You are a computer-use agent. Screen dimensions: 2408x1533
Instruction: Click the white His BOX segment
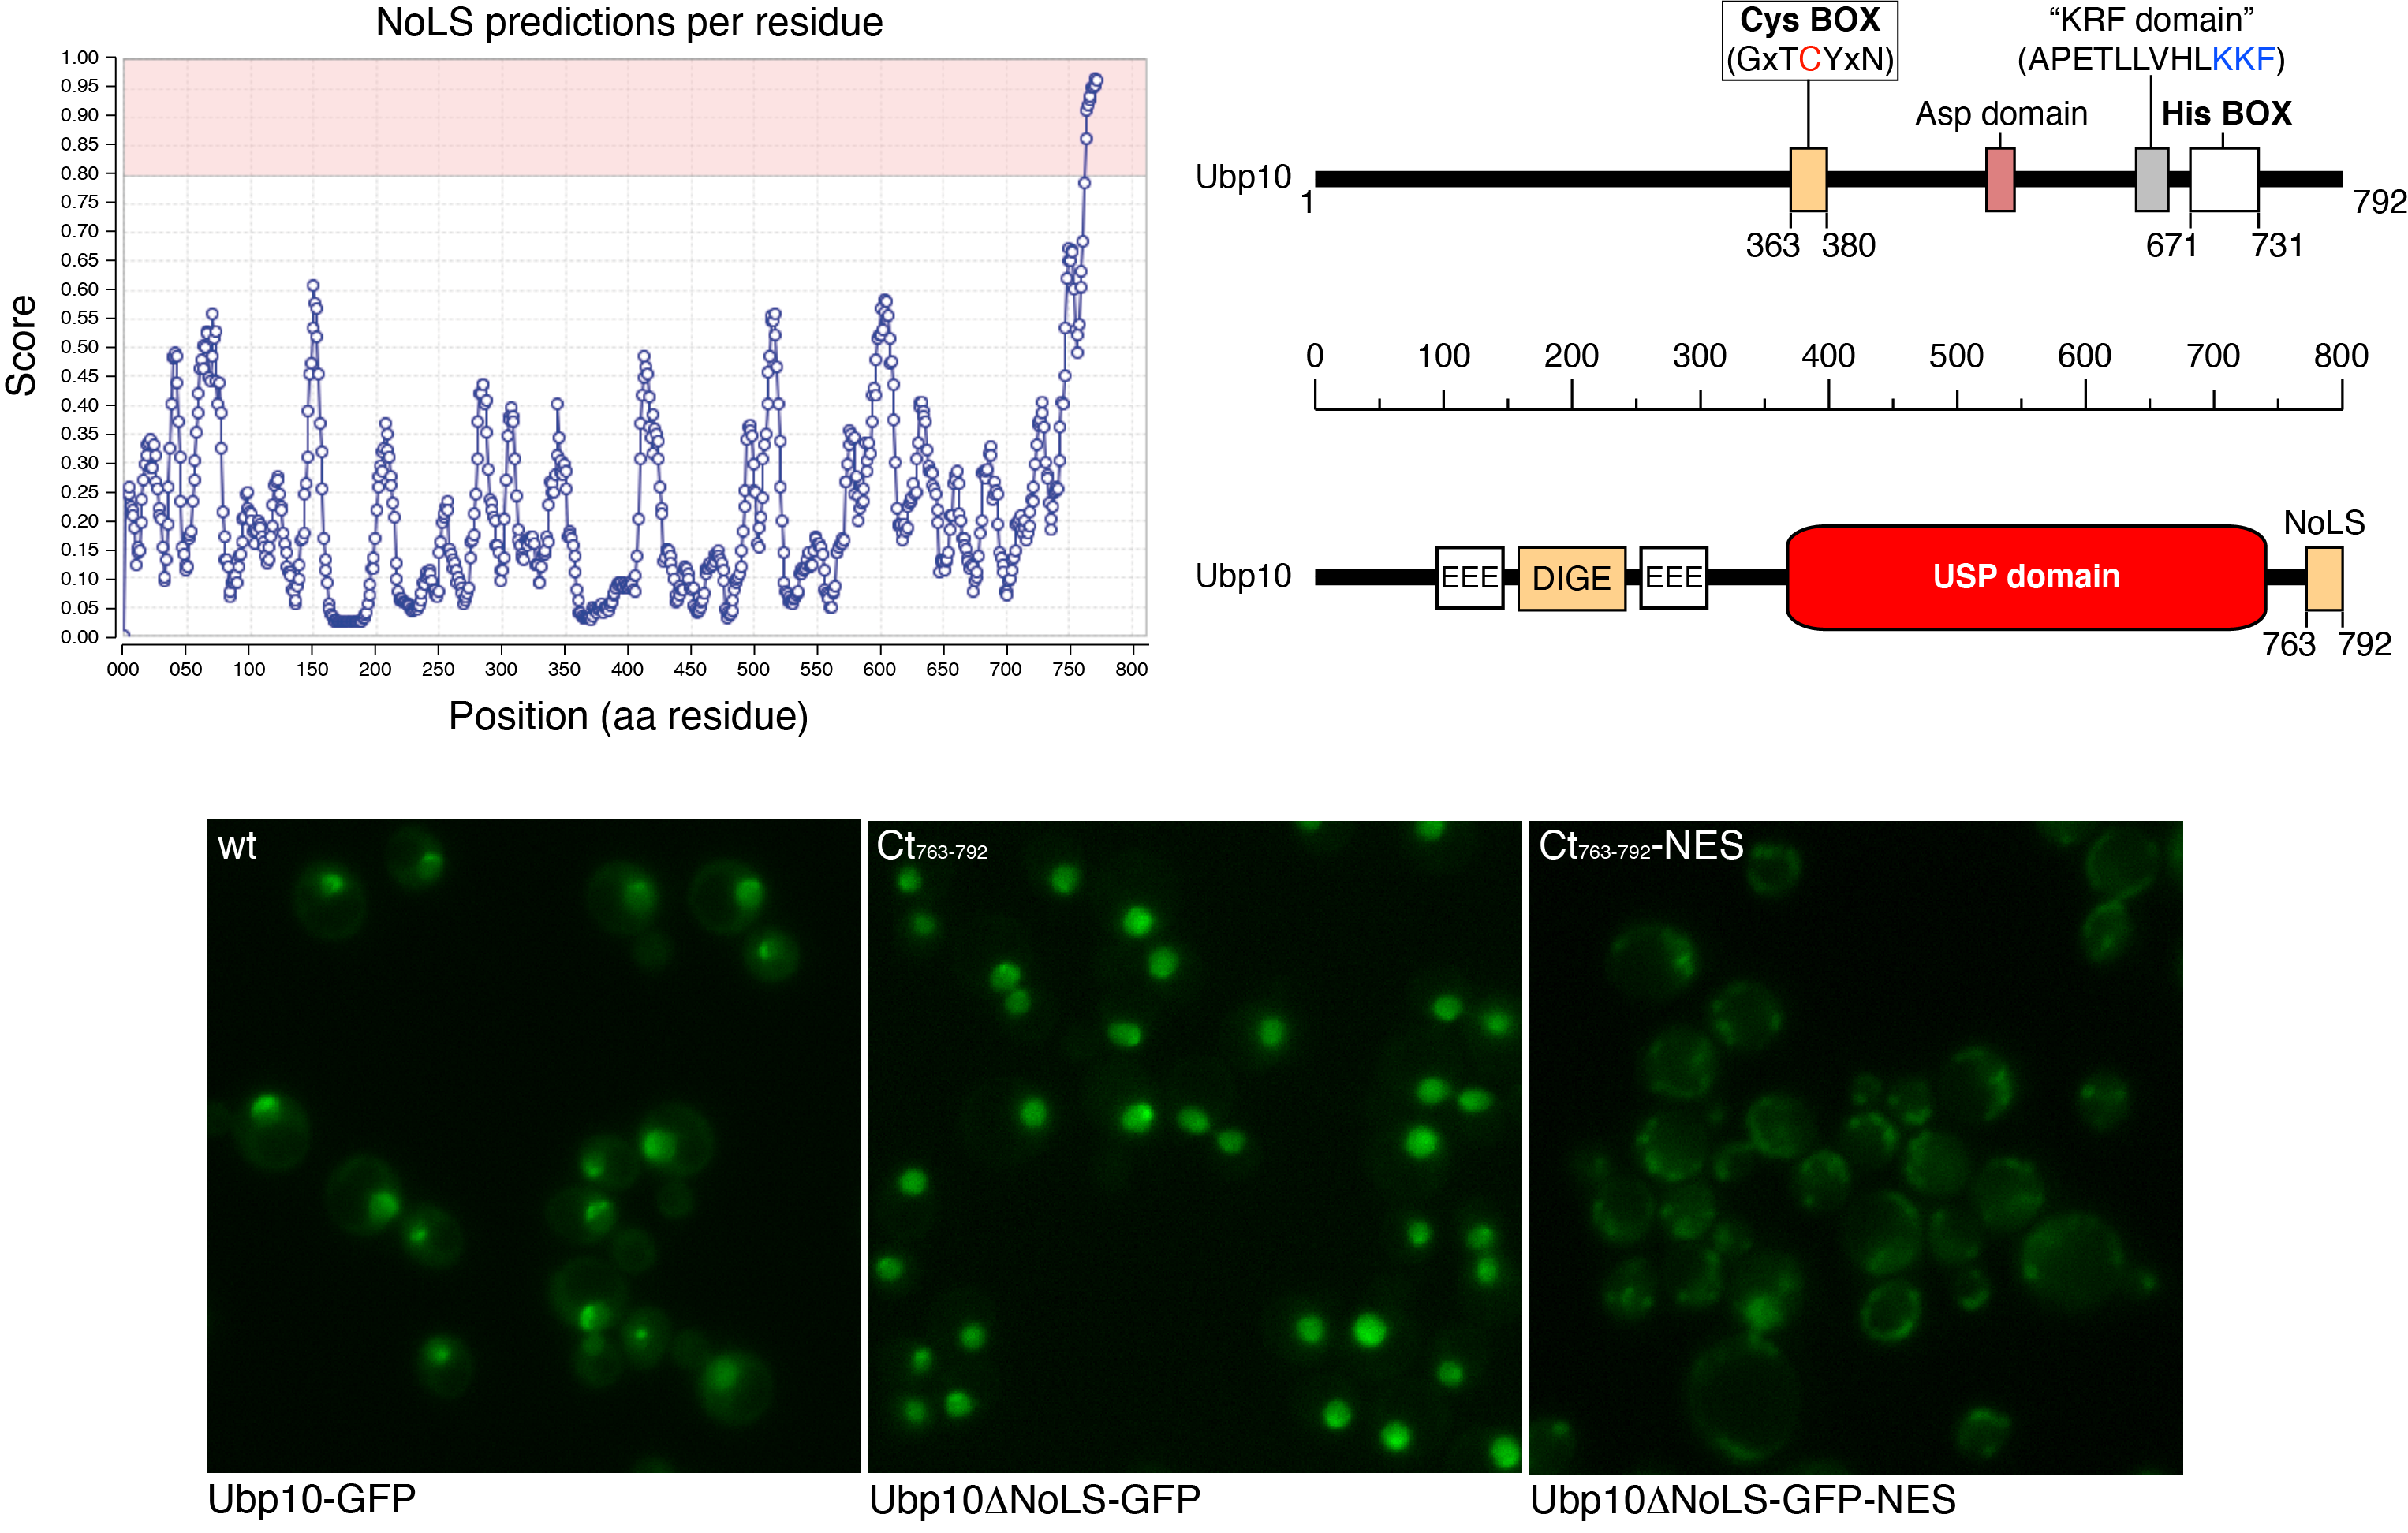coord(2224,179)
